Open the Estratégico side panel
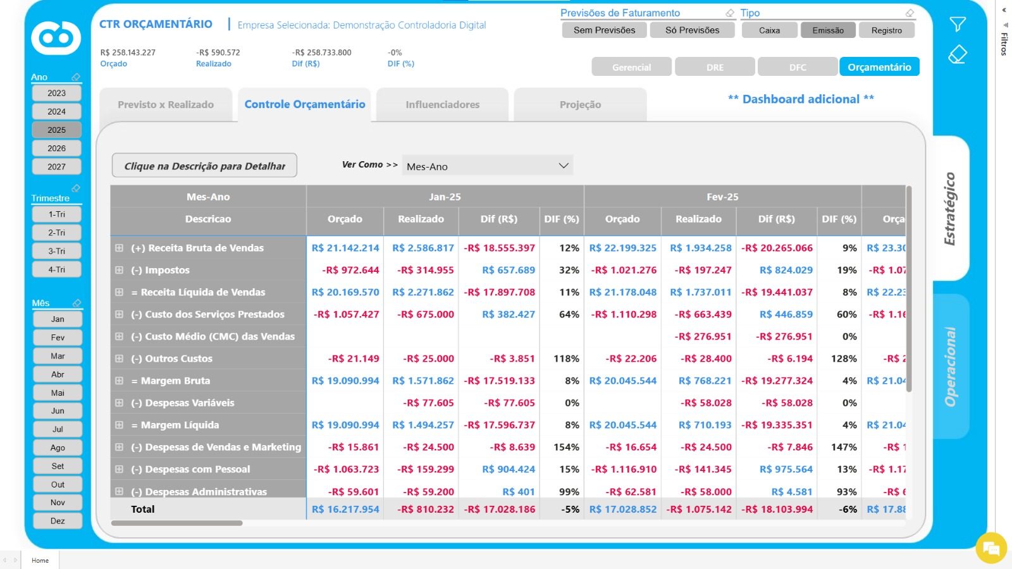This screenshot has height=569, width=1012. [951, 209]
